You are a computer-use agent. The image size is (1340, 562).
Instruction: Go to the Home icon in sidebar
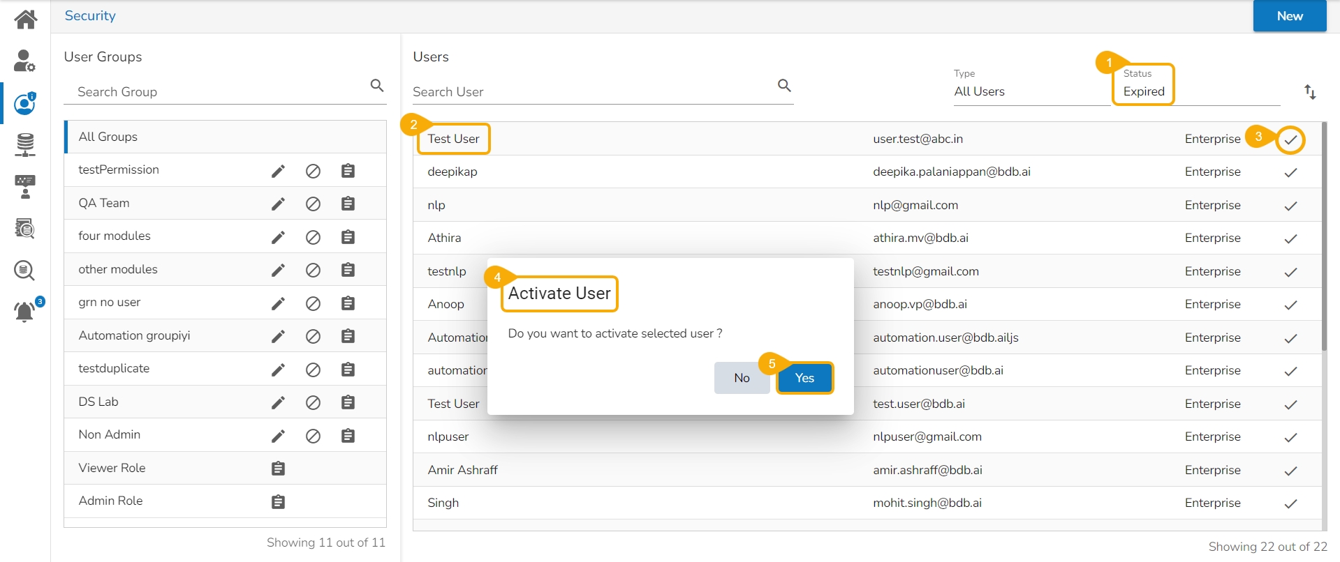25,19
